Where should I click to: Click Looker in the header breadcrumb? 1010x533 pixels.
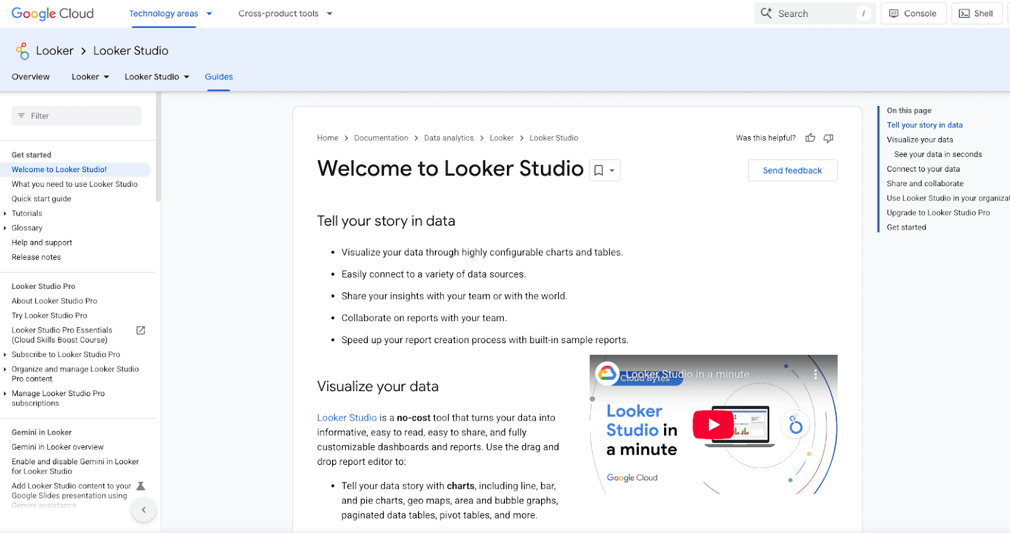[55, 50]
